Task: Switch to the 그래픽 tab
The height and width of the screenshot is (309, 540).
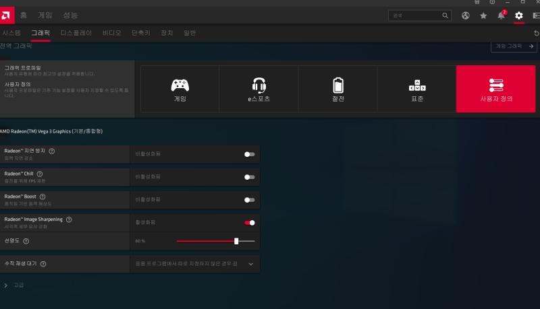Action: 40,33
